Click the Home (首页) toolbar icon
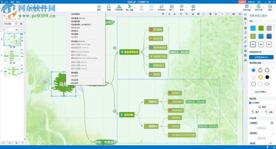276x149 pixels. (99, 7)
